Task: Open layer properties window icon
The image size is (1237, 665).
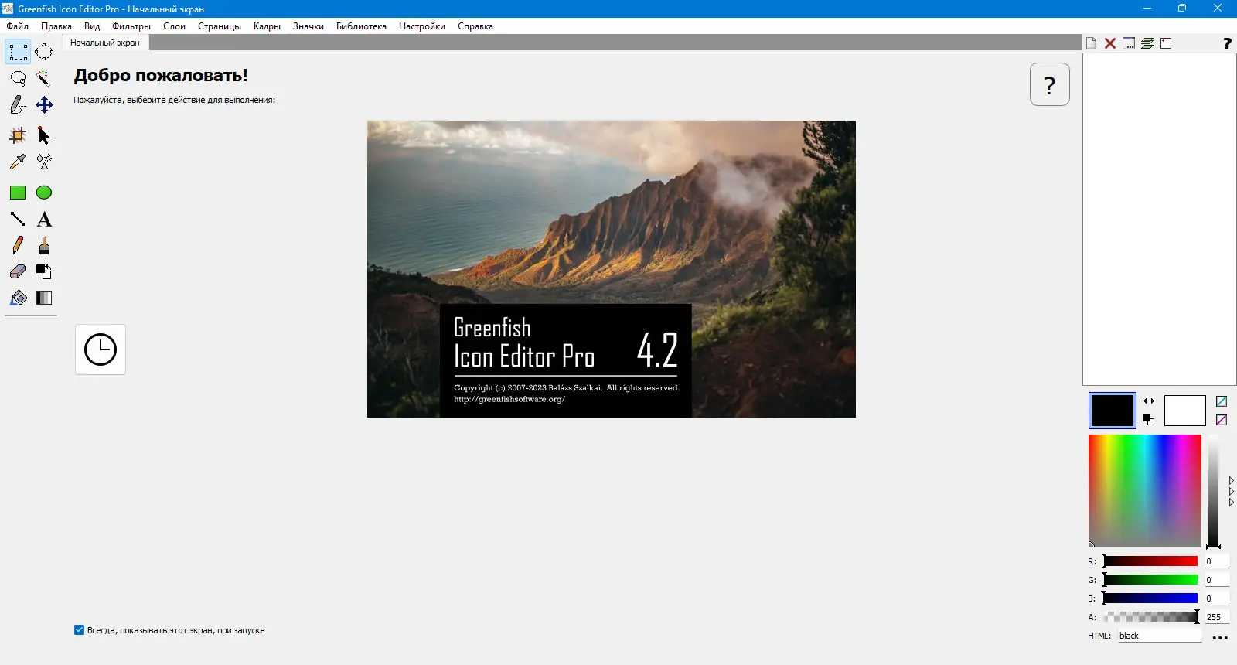Action: (x=1129, y=43)
